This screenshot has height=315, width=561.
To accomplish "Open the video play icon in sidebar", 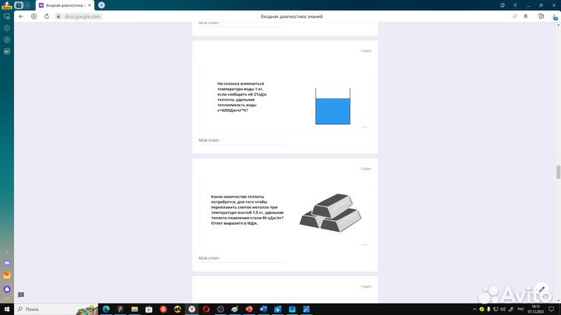I will 7,40.
